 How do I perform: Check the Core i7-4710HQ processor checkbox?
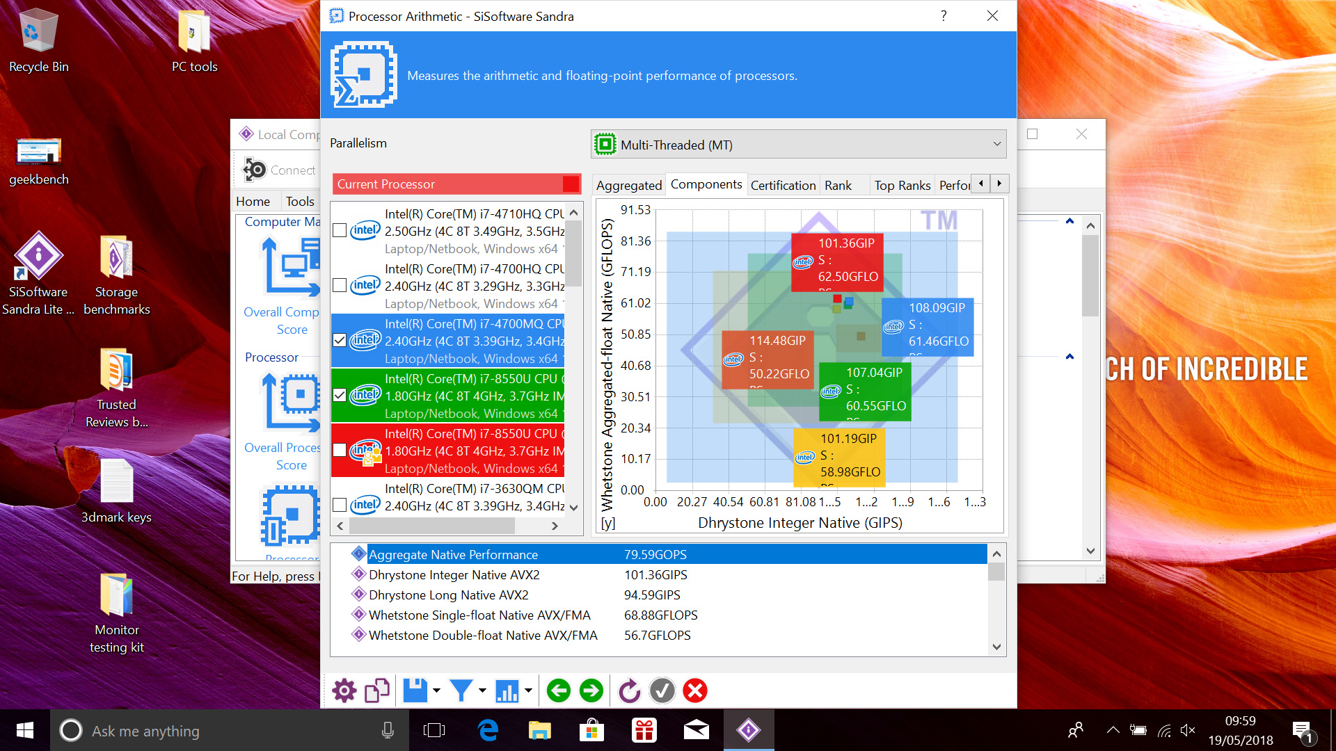point(340,230)
